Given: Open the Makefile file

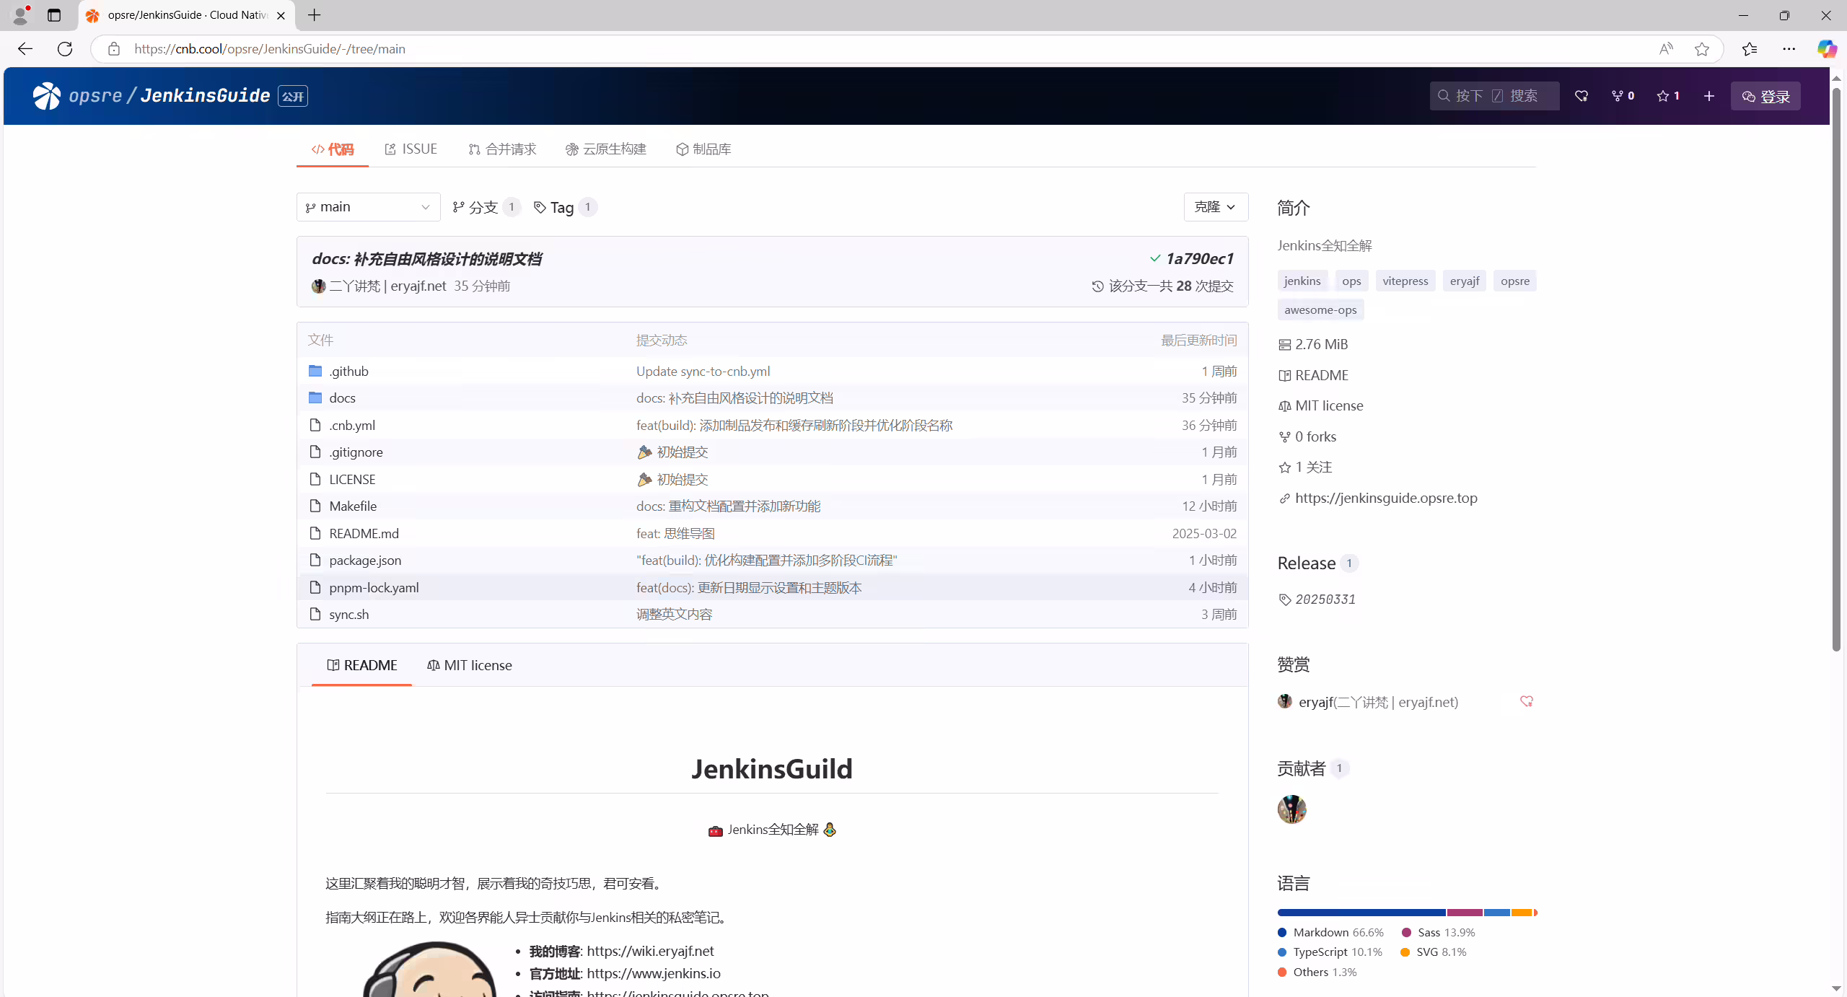Looking at the screenshot, I should [x=353, y=506].
